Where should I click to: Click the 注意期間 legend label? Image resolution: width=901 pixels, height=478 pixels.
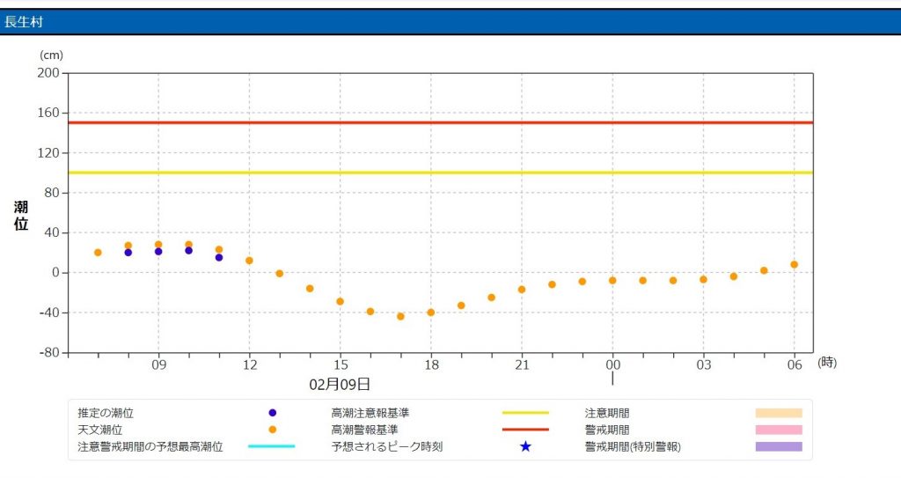click(x=607, y=413)
